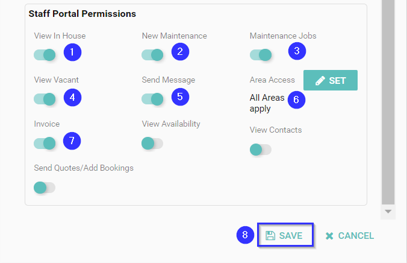Enable the View Availability toggle
Viewport: 407px width, 263px height.
coord(152,143)
